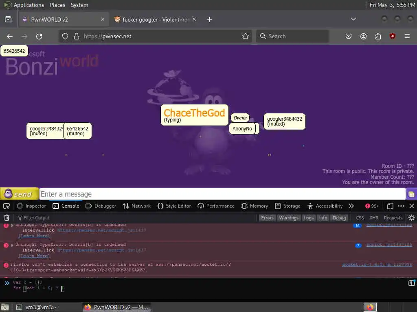Open the Debugger devtools tab
417x312 pixels.
click(101, 206)
